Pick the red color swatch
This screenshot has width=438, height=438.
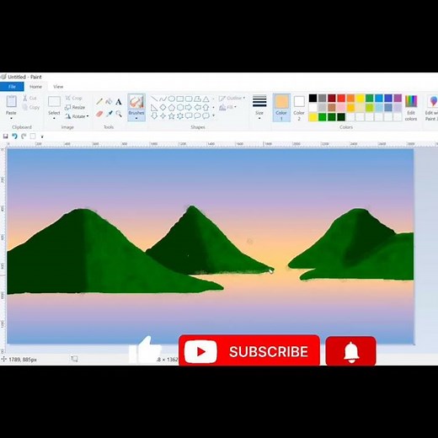coord(341,99)
